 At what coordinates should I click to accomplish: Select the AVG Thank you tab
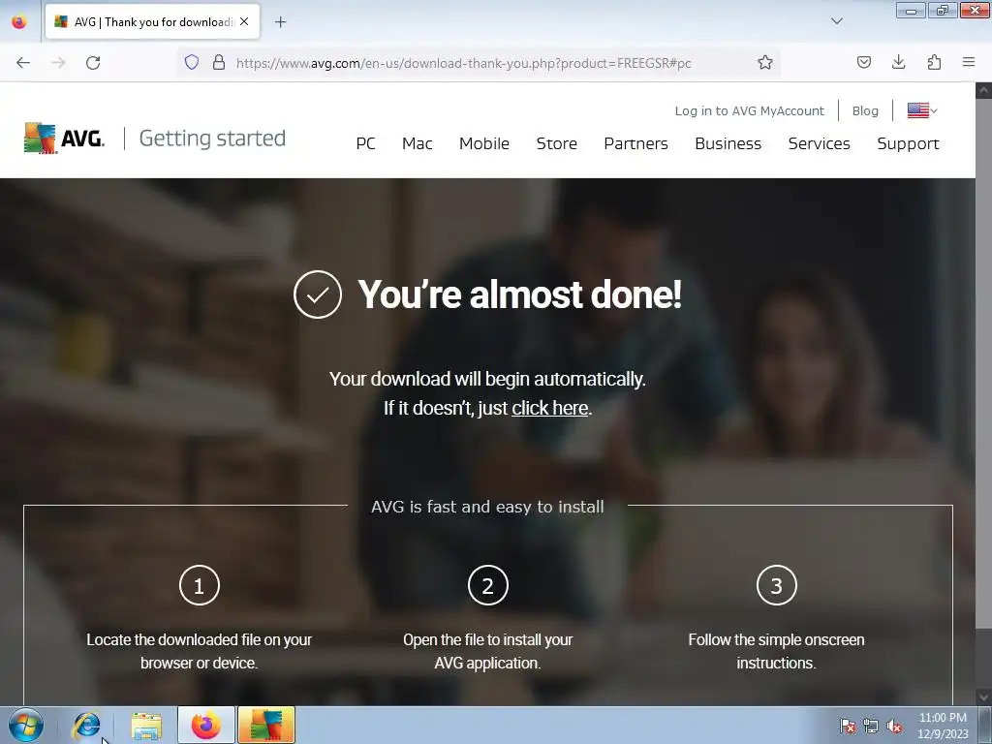(x=152, y=22)
